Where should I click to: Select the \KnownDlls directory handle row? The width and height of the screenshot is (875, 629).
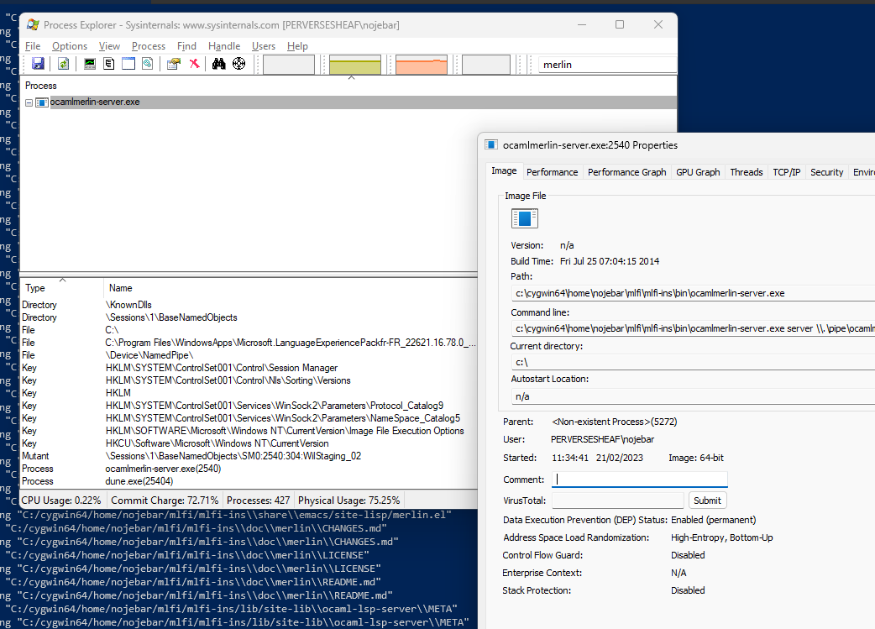click(x=249, y=305)
